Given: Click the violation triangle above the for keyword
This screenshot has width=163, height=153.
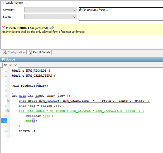Looking at the screenshot, I should pos(20,109).
